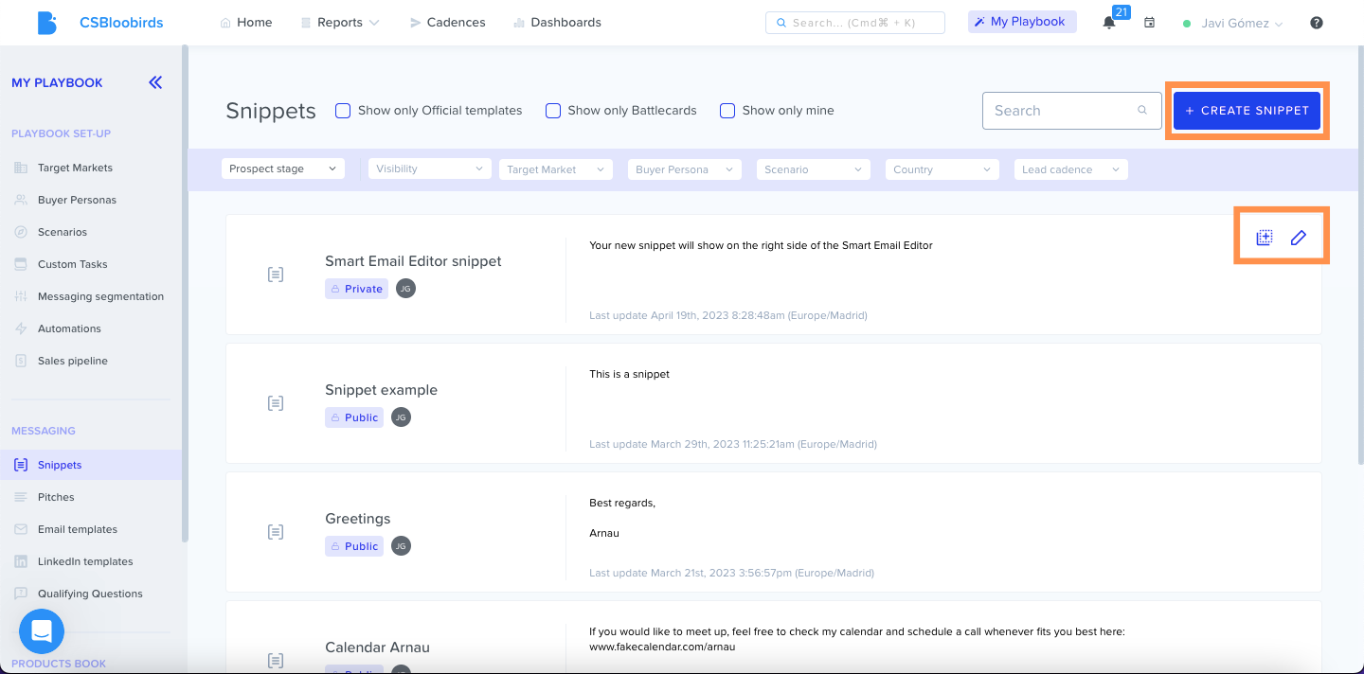Click the My Playbook button
Image resolution: width=1364 pixels, height=674 pixels.
coord(1022,22)
